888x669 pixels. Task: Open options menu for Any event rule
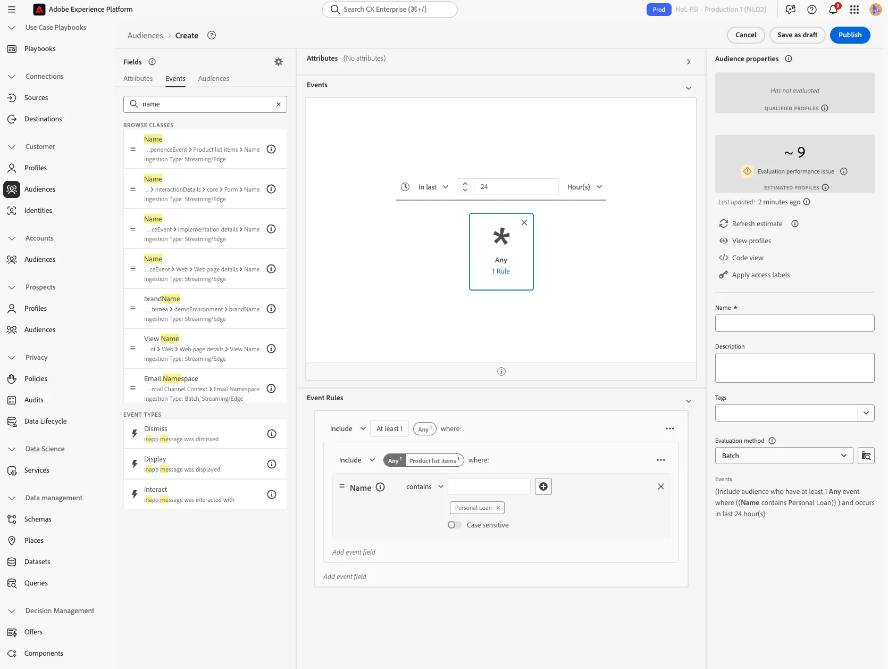(670, 428)
